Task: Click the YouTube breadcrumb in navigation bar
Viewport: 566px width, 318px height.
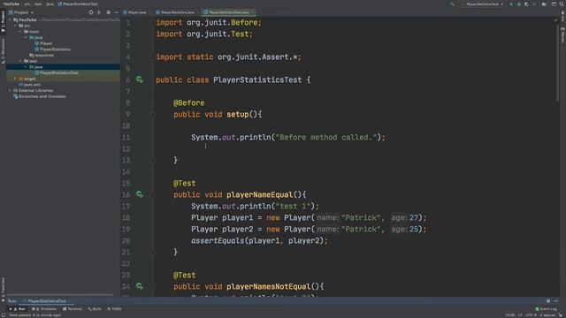Action: coord(11,4)
